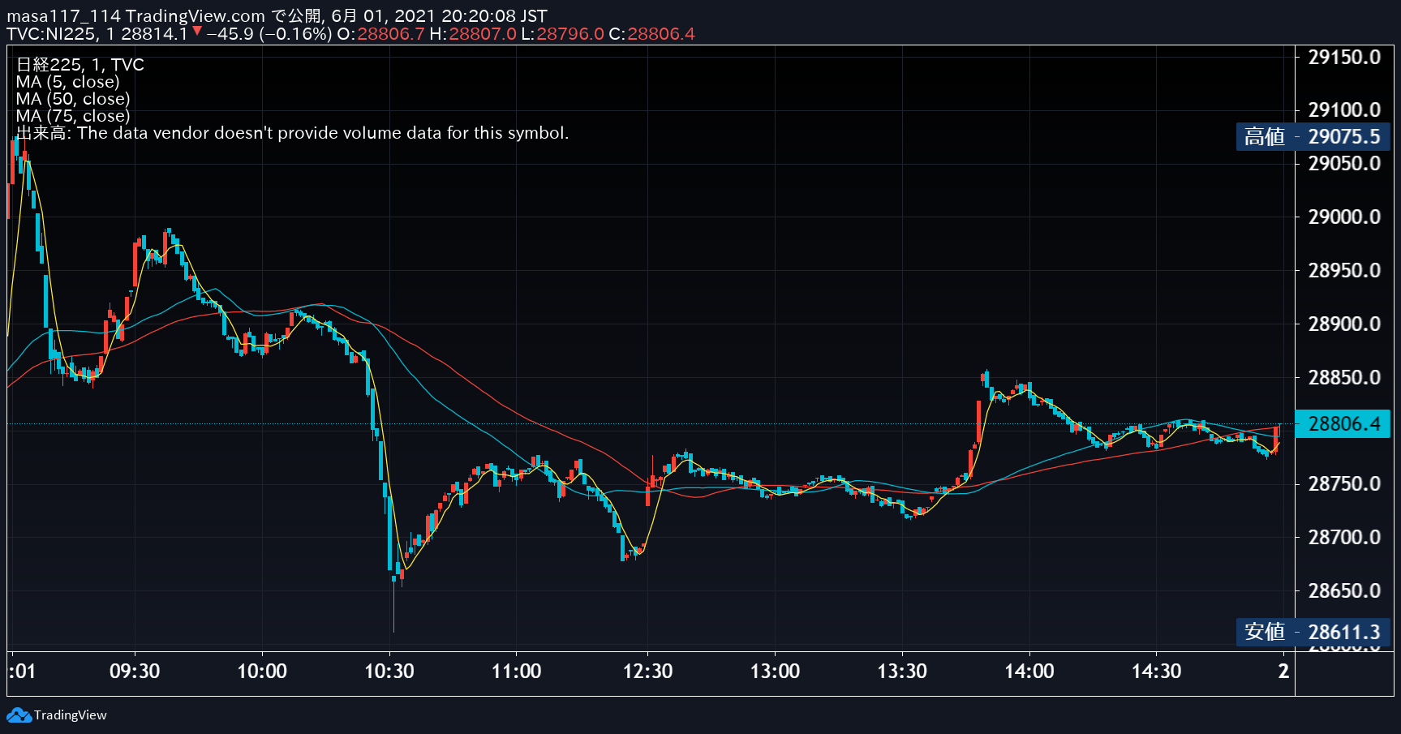Click the 14:30 time axis label

1157,672
